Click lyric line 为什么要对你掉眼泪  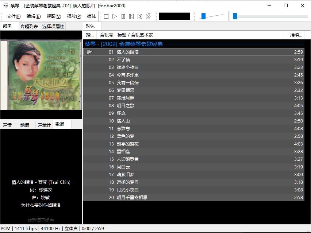tap(41, 205)
